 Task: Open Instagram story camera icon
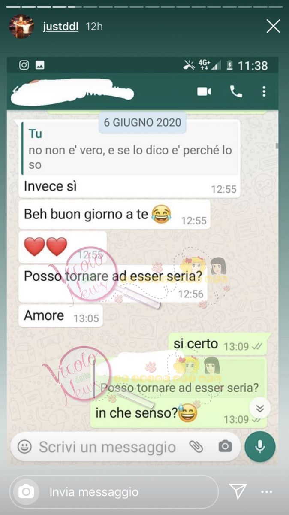point(26,491)
